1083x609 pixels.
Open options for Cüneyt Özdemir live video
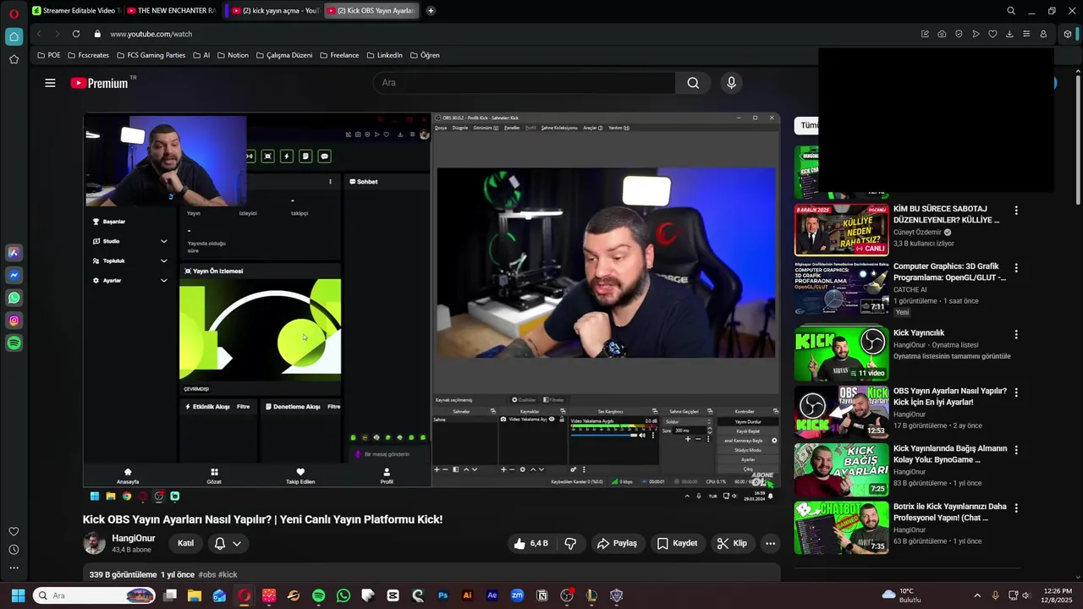1016,211
